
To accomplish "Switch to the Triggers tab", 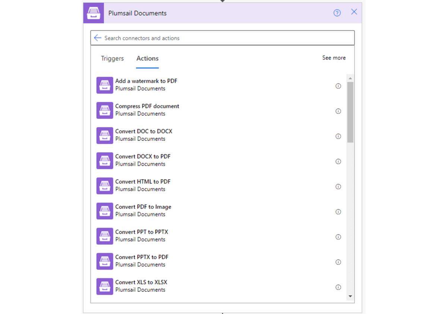I will coord(112,58).
